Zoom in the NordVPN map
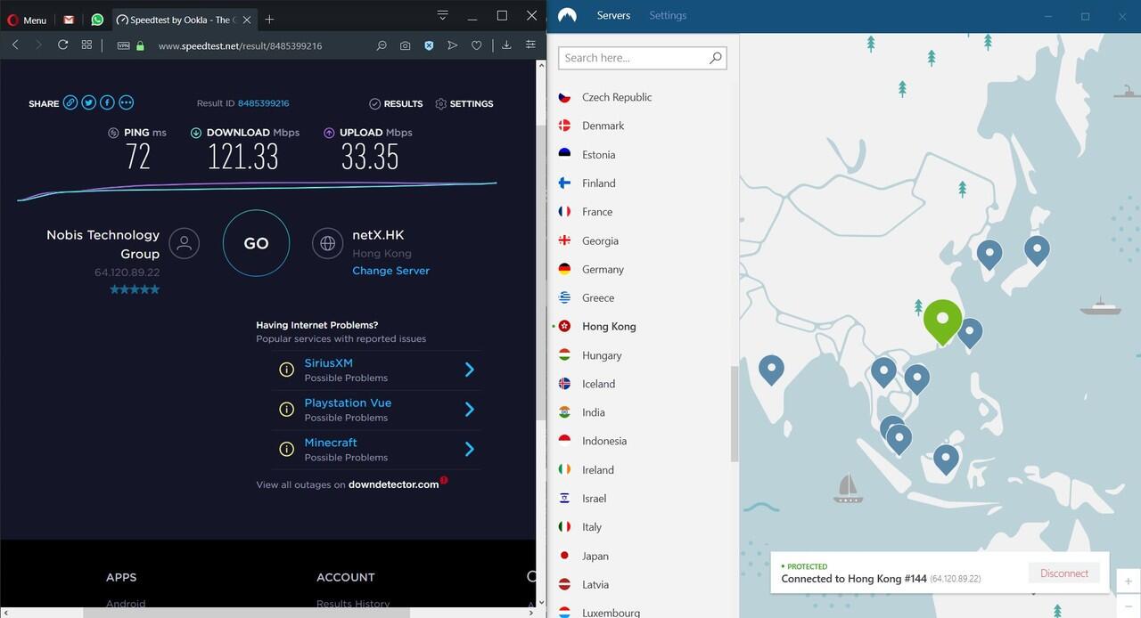Screen dimensions: 1141x618 coord(1128,581)
